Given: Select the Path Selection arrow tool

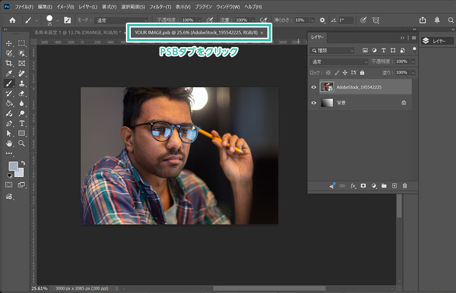Looking at the screenshot, I should (9, 134).
